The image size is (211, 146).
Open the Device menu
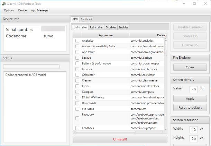pyautogui.click(x=22, y=11)
